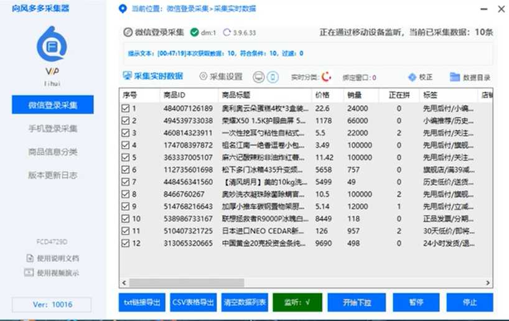Click the green dm:1 check icon
This screenshot has height=321, width=509.
click(194, 32)
